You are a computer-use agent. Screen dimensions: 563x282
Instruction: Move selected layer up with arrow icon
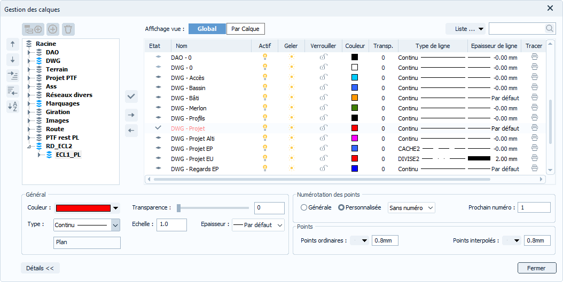click(x=13, y=44)
